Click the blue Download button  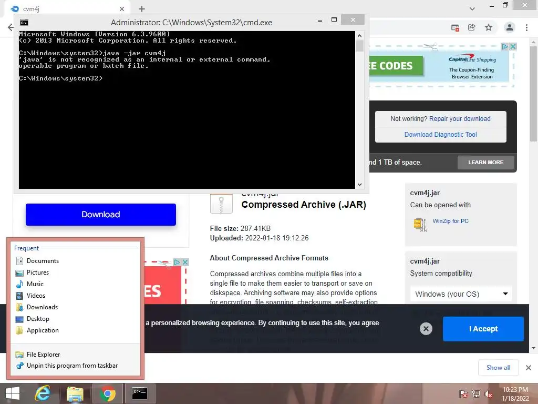click(x=101, y=215)
